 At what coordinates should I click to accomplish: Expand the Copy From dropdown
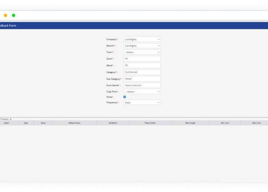tap(142, 92)
